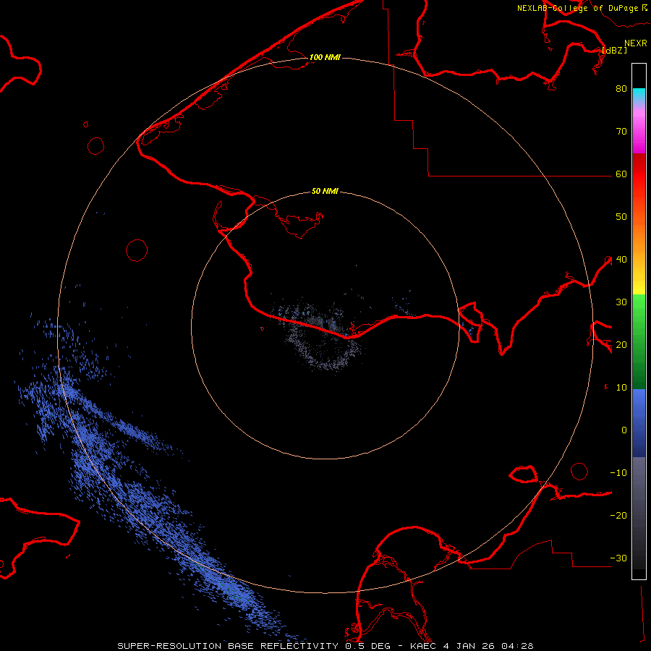Image resolution: width=651 pixels, height=651 pixels.
Task: Click the cyan top segment of reflectivity colorbar
Action: 639,95
